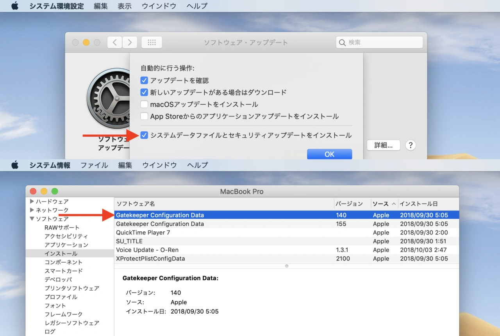The width and height of the screenshot is (500, 336).
Task: Click the 詳細... button
Action: (383, 145)
